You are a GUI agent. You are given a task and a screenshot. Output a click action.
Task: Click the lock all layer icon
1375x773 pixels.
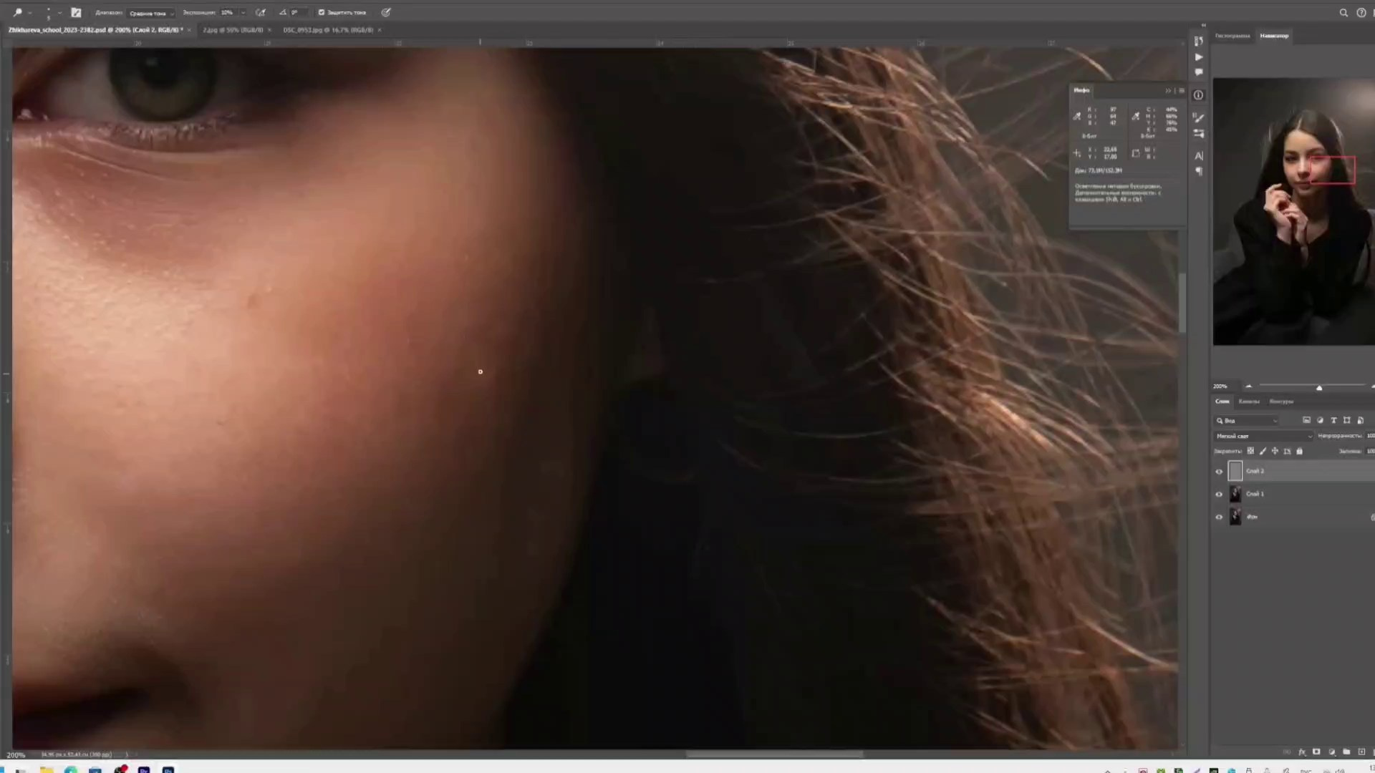(x=1299, y=451)
